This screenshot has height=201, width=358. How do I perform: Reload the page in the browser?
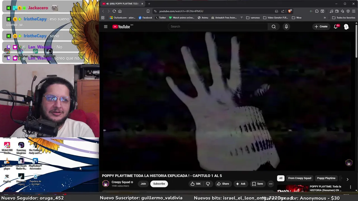pyautogui.click(x=114, y=11)
